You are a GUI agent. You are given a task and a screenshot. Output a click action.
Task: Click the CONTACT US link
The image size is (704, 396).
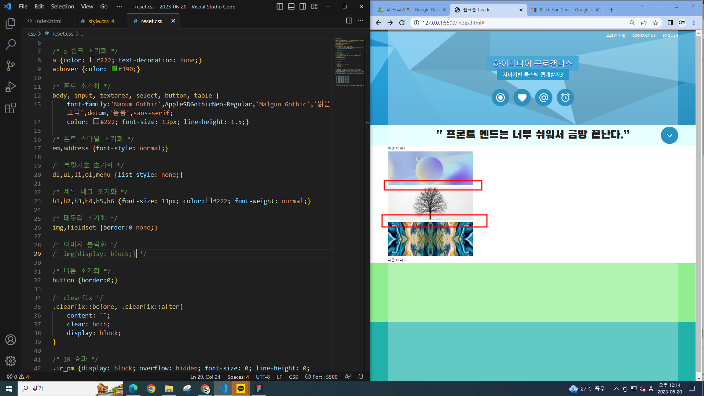coord(643,36)
